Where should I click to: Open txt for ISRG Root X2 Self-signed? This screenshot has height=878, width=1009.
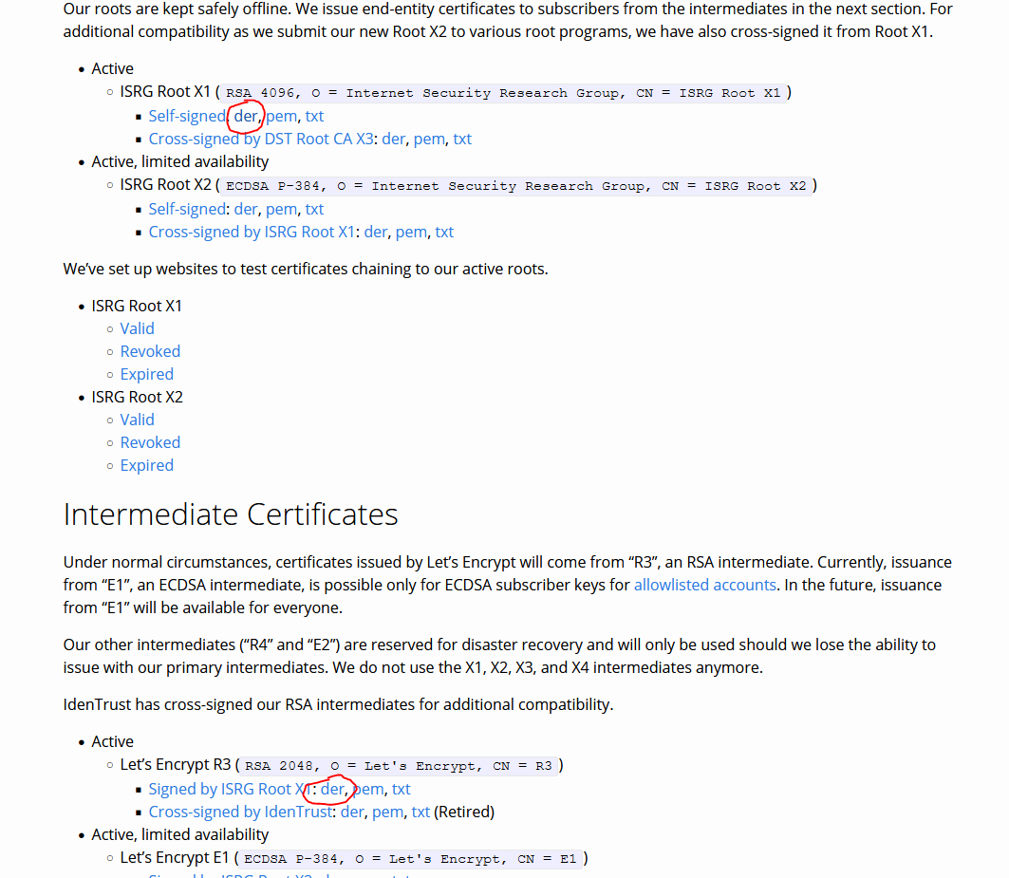tap(314, 209)
